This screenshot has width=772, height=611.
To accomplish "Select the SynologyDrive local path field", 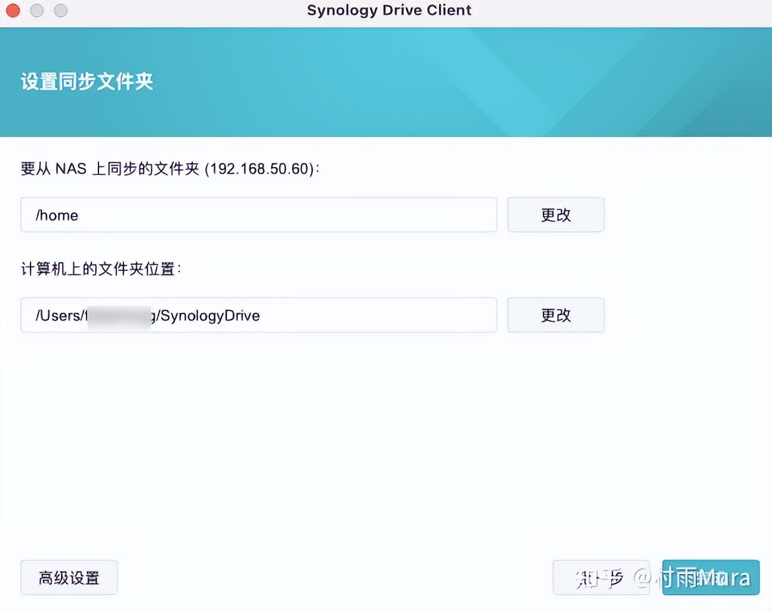I will (258, 315).
